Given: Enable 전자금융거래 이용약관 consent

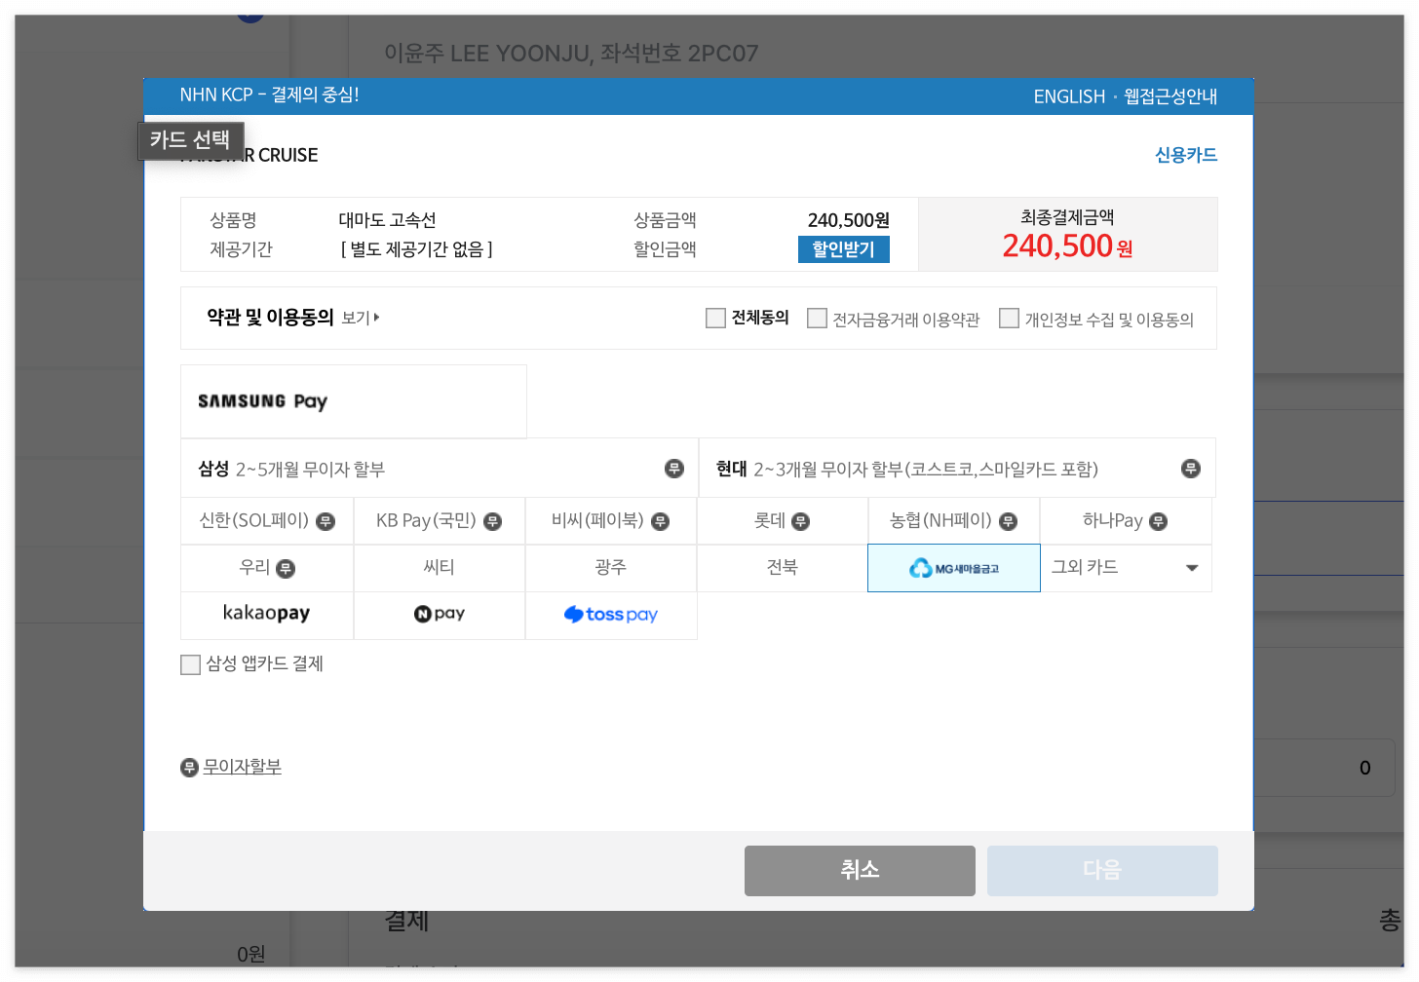Looking at the screenshot, I should click(817, 318).
